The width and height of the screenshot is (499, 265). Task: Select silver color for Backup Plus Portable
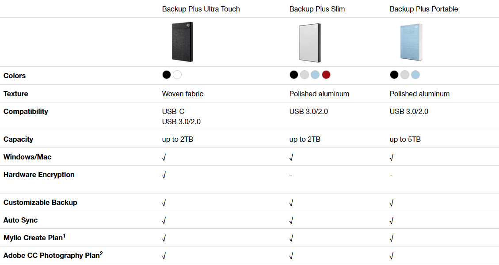click(x=405, y=75)
